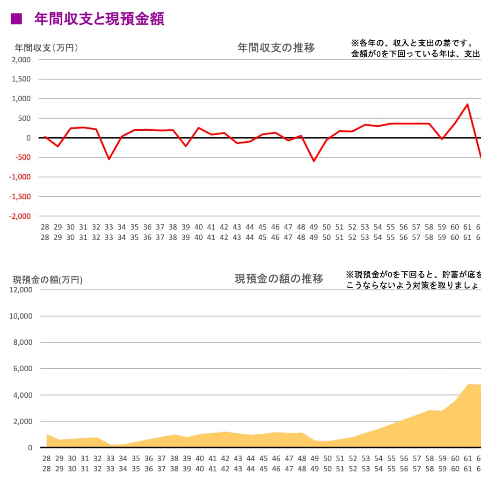Click the purple square bullet beside the heading
The height and width of the screenshot is (492, 481).
(x=16, y=19)
